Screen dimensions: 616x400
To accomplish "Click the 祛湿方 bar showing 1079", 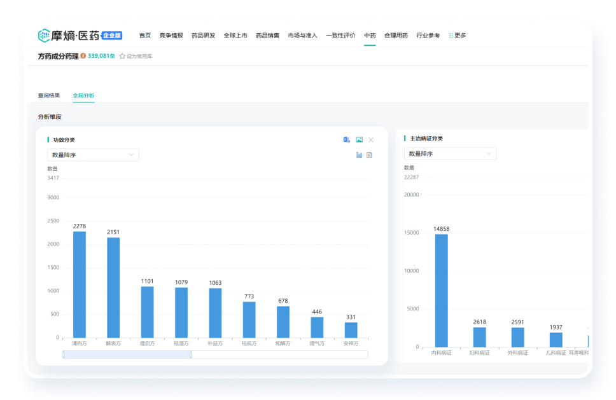I will click(181, 312).
